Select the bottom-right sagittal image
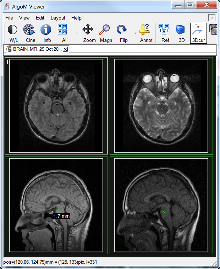Viewport: 220px width, 269px height. coord(161,205)
